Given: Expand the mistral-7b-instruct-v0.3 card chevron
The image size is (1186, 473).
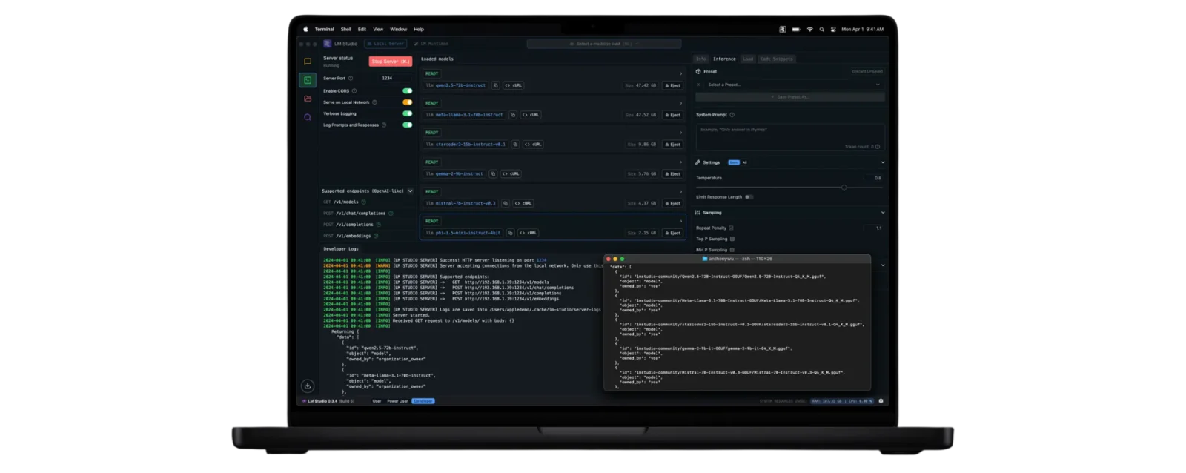Looking at the screenshot, I should pos(680,191).
